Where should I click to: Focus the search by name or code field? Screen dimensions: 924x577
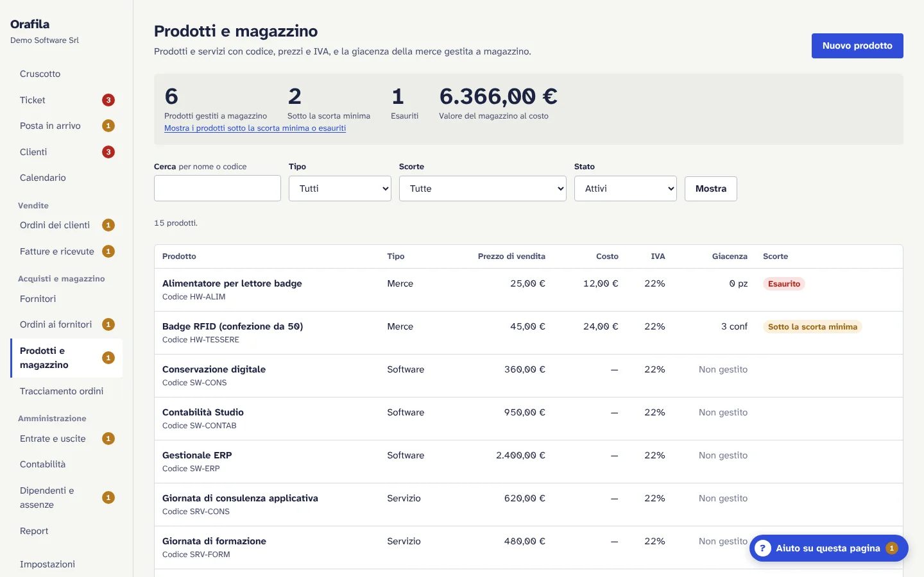[218, 188]
